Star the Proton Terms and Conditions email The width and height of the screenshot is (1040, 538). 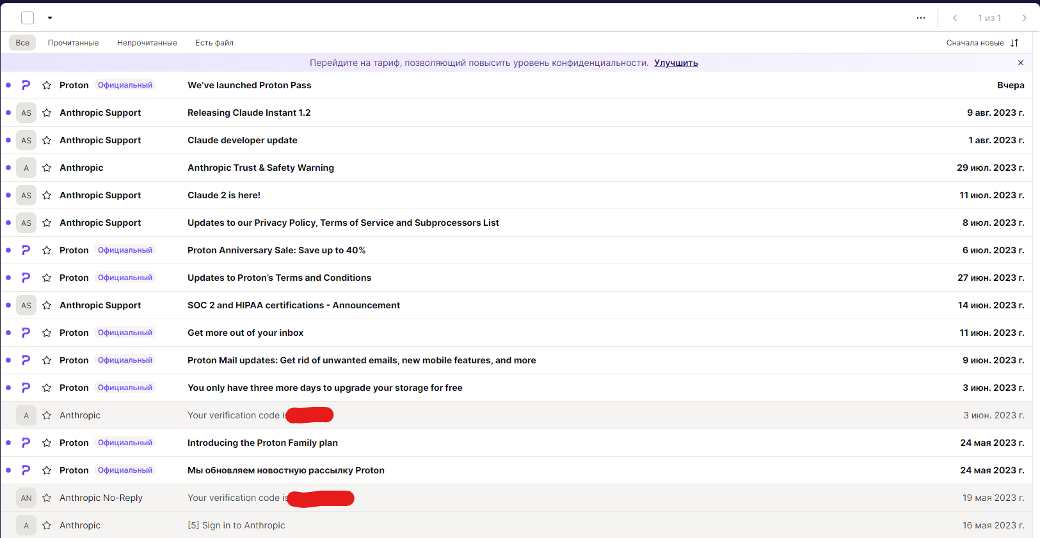(x=47, y=278)
